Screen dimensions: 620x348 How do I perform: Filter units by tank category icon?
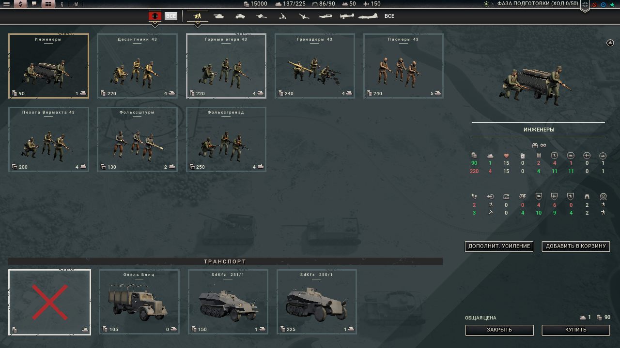pyautogui.click(x=219, y=16)
